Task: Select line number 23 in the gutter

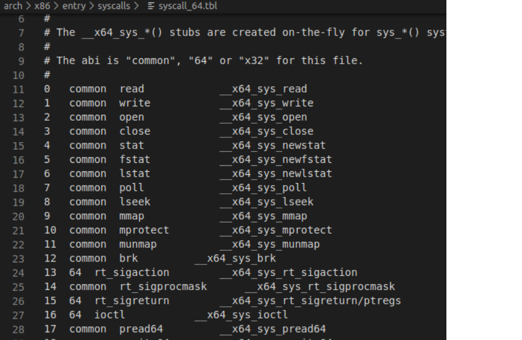Action: click(18, 259)
